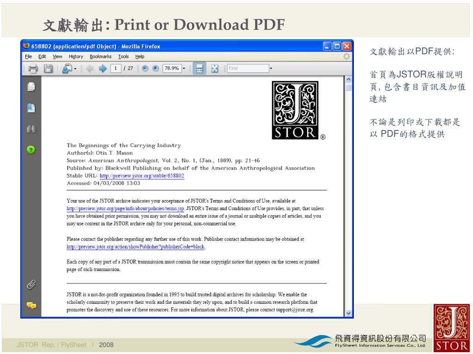This screenshot has height=354, width=473.
Task: Click the page number input field
Action: point(116,68)
